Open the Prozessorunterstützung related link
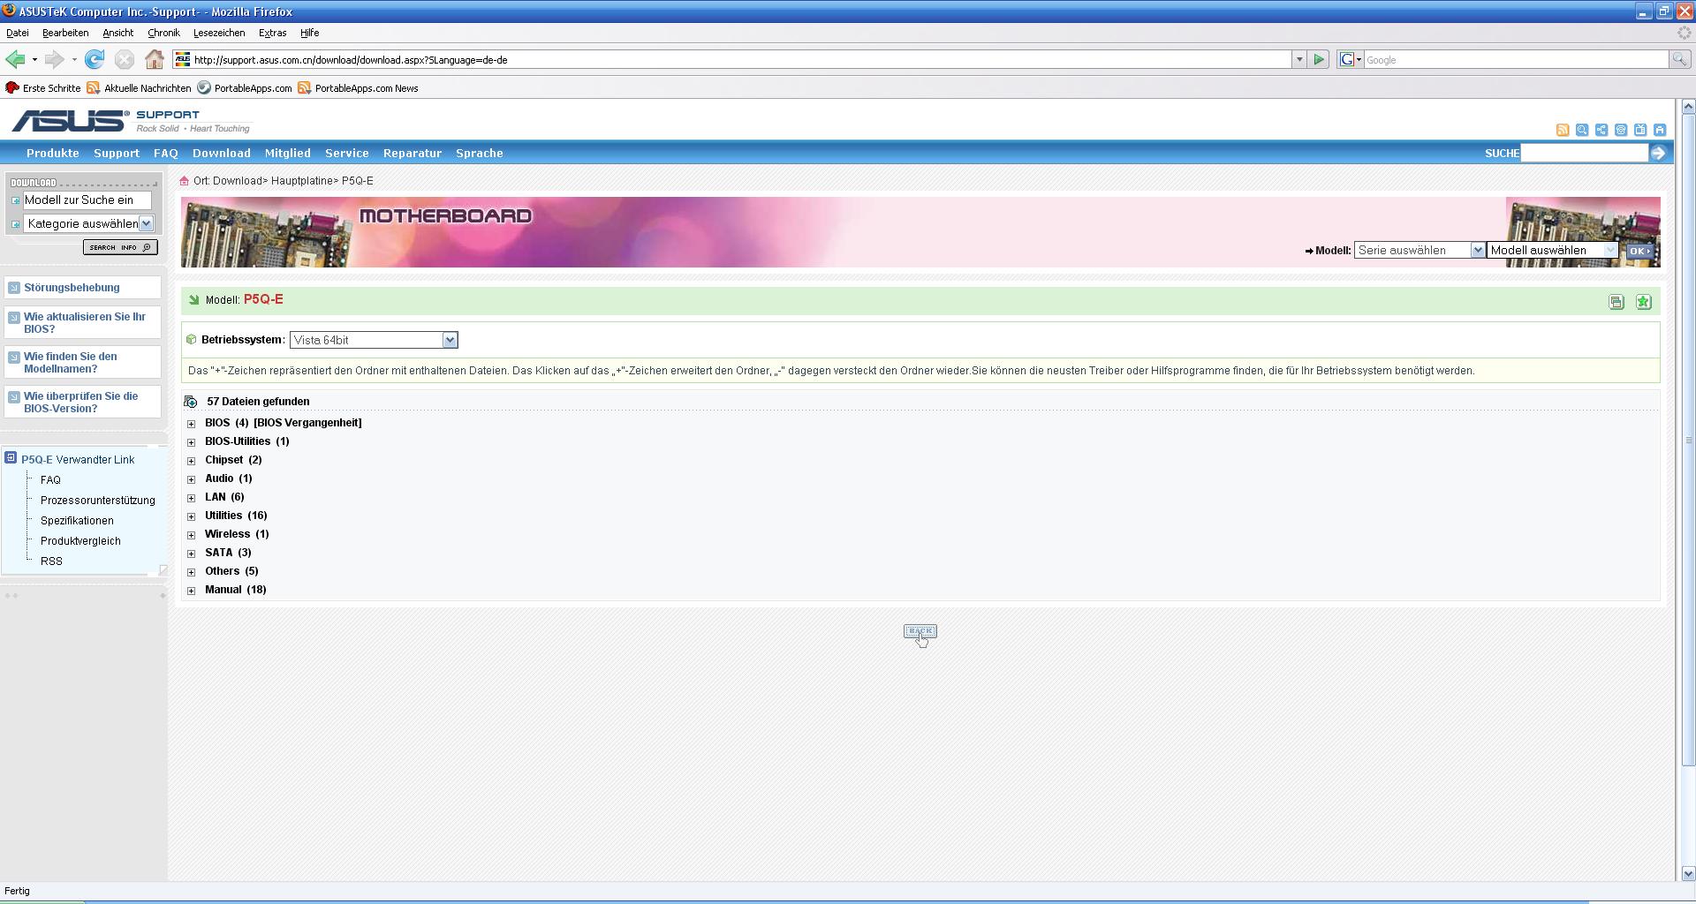Screen dimensions: 1696x904 point(98,501)
